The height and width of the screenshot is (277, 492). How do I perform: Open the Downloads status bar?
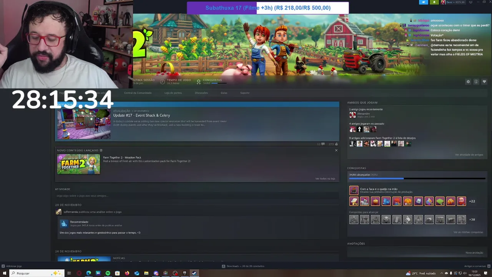point(243,266)
